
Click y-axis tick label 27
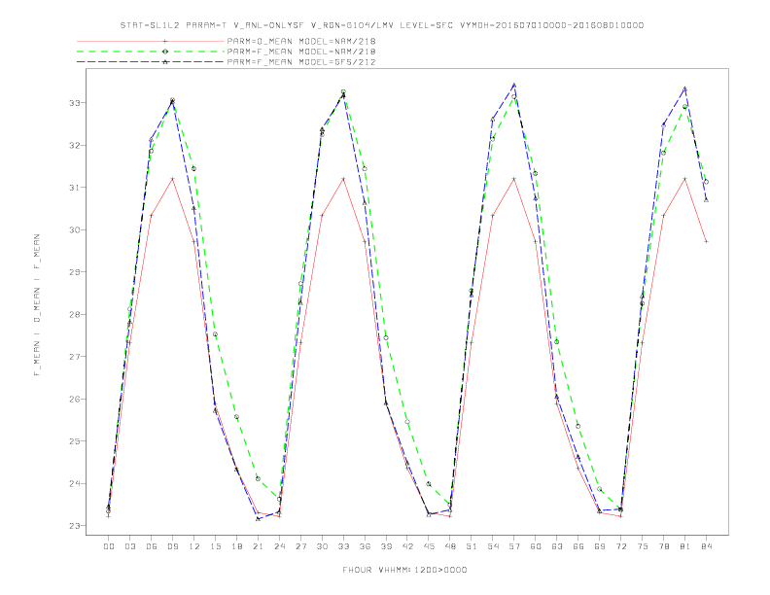[75, 357]
